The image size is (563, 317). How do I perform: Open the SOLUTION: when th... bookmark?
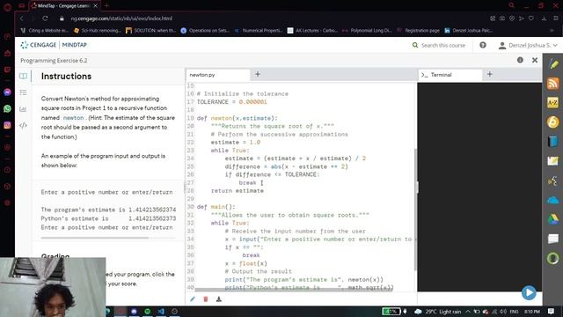point(150,31)
